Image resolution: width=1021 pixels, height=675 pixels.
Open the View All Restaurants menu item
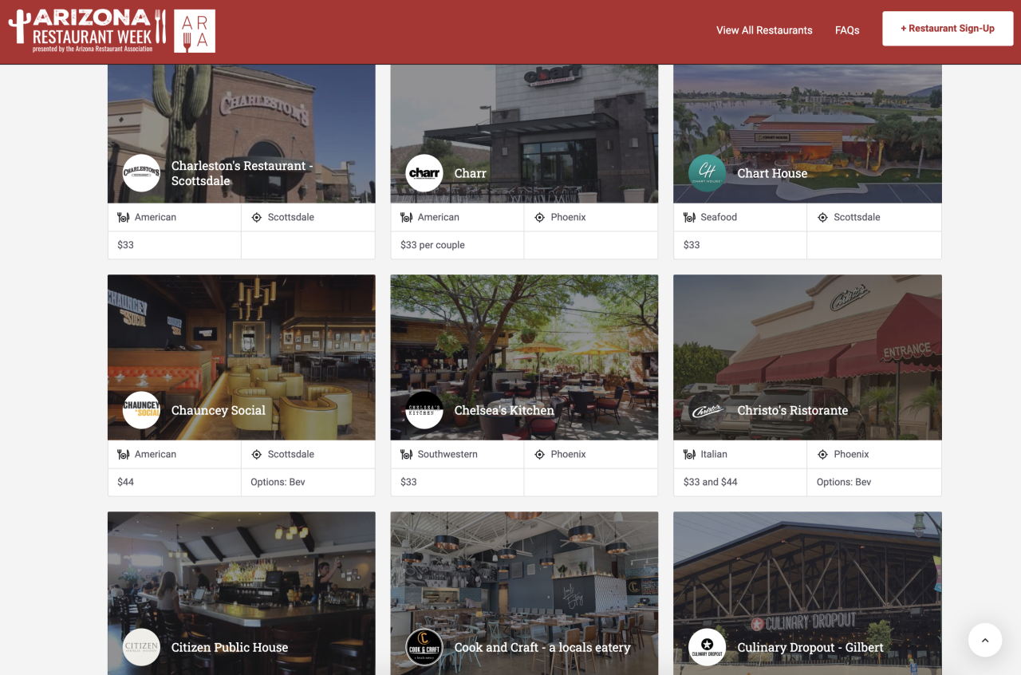[763, 30]
